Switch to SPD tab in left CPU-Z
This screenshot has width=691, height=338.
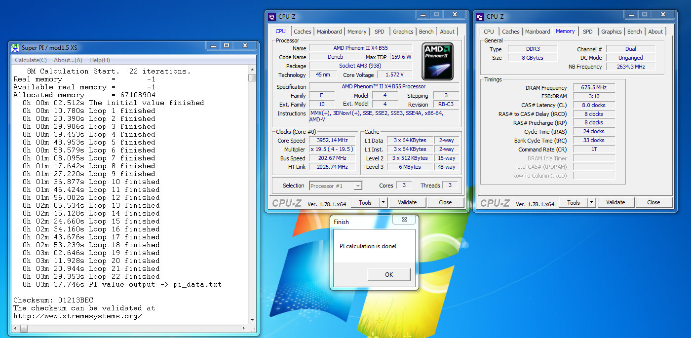point(379,32)
